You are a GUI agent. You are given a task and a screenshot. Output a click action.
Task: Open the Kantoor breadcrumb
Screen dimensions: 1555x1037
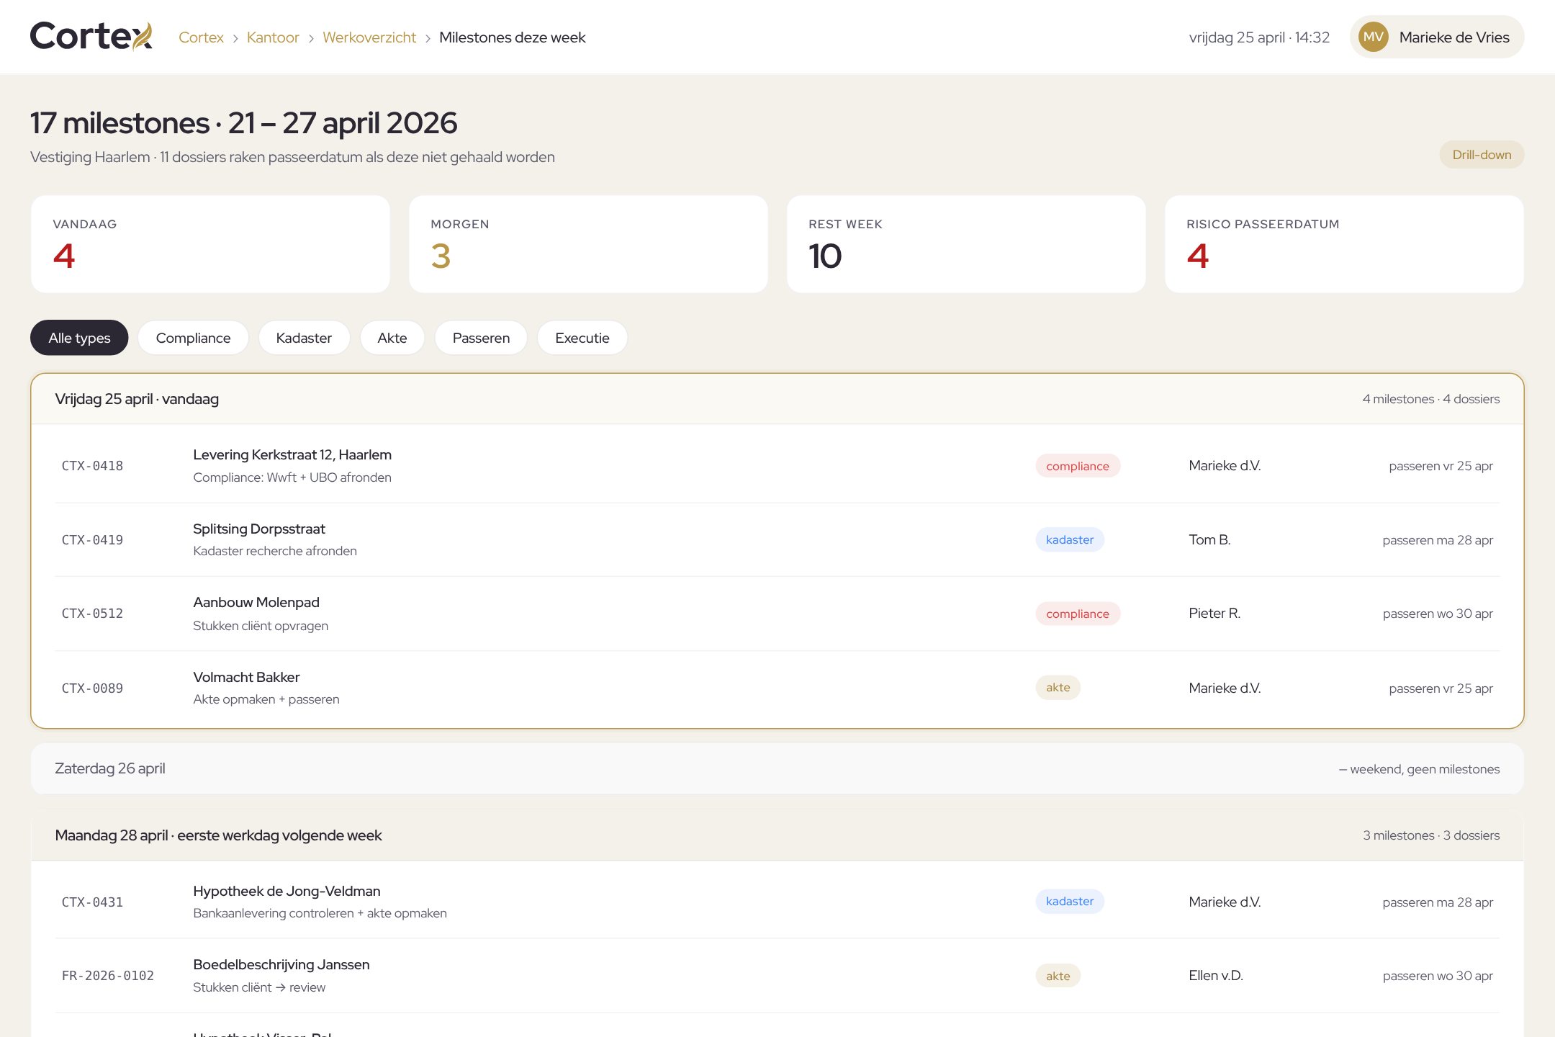(273, 37)
